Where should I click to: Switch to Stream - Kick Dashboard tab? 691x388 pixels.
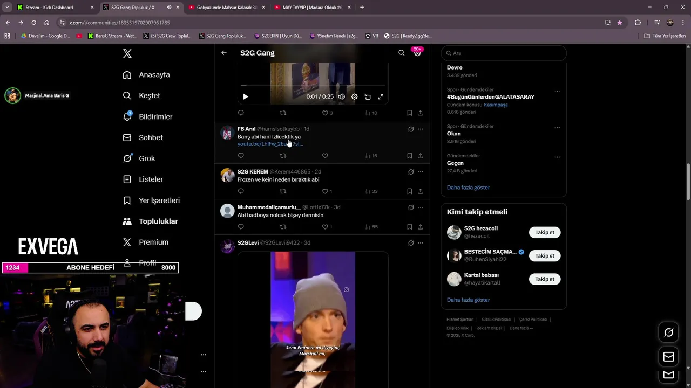click(55, 8)
